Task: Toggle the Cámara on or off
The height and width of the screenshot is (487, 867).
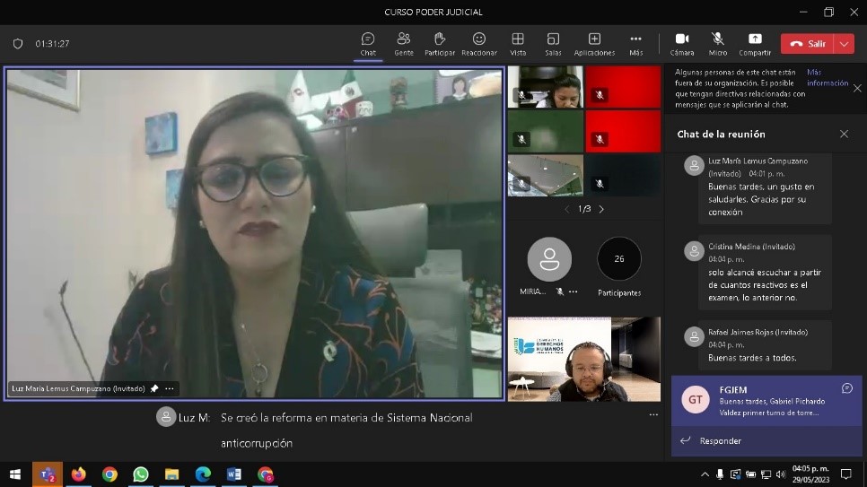Action: [x=682, y=39]
